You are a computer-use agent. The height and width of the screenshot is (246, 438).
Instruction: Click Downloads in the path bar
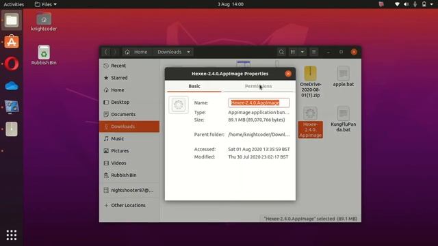169,52
